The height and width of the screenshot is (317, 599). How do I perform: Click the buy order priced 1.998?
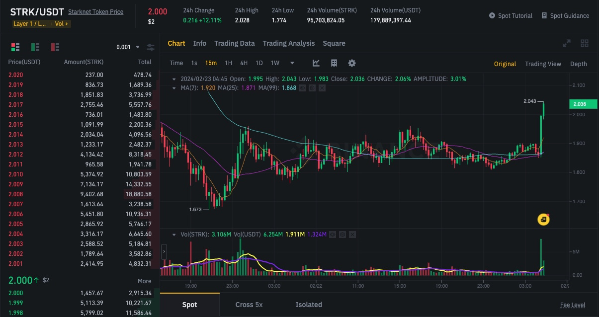tap(80, 313)
